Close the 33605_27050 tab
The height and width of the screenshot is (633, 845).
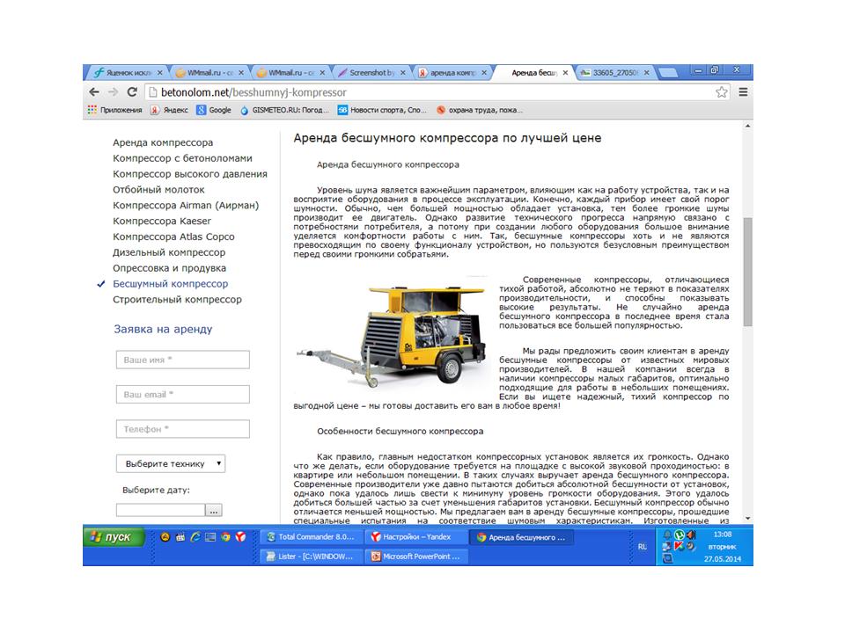point(646,73)
